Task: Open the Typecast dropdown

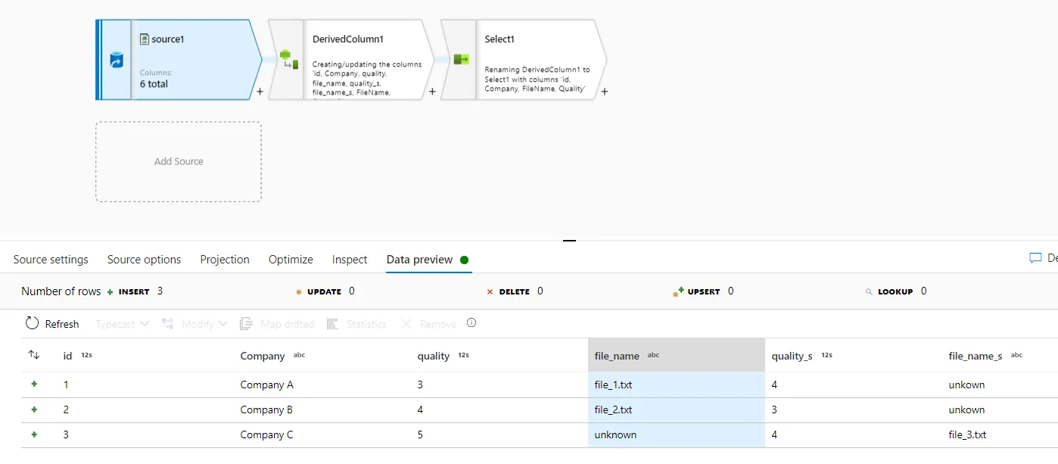Action: pyautogui.click(x=122, y=324)
